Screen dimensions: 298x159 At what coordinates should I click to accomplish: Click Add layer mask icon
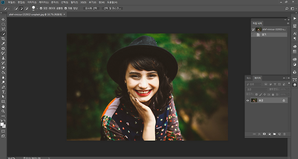[x=264, y=134]
